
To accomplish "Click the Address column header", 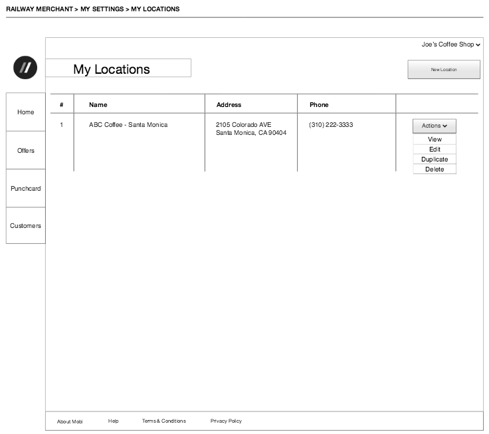I will 229,105.
